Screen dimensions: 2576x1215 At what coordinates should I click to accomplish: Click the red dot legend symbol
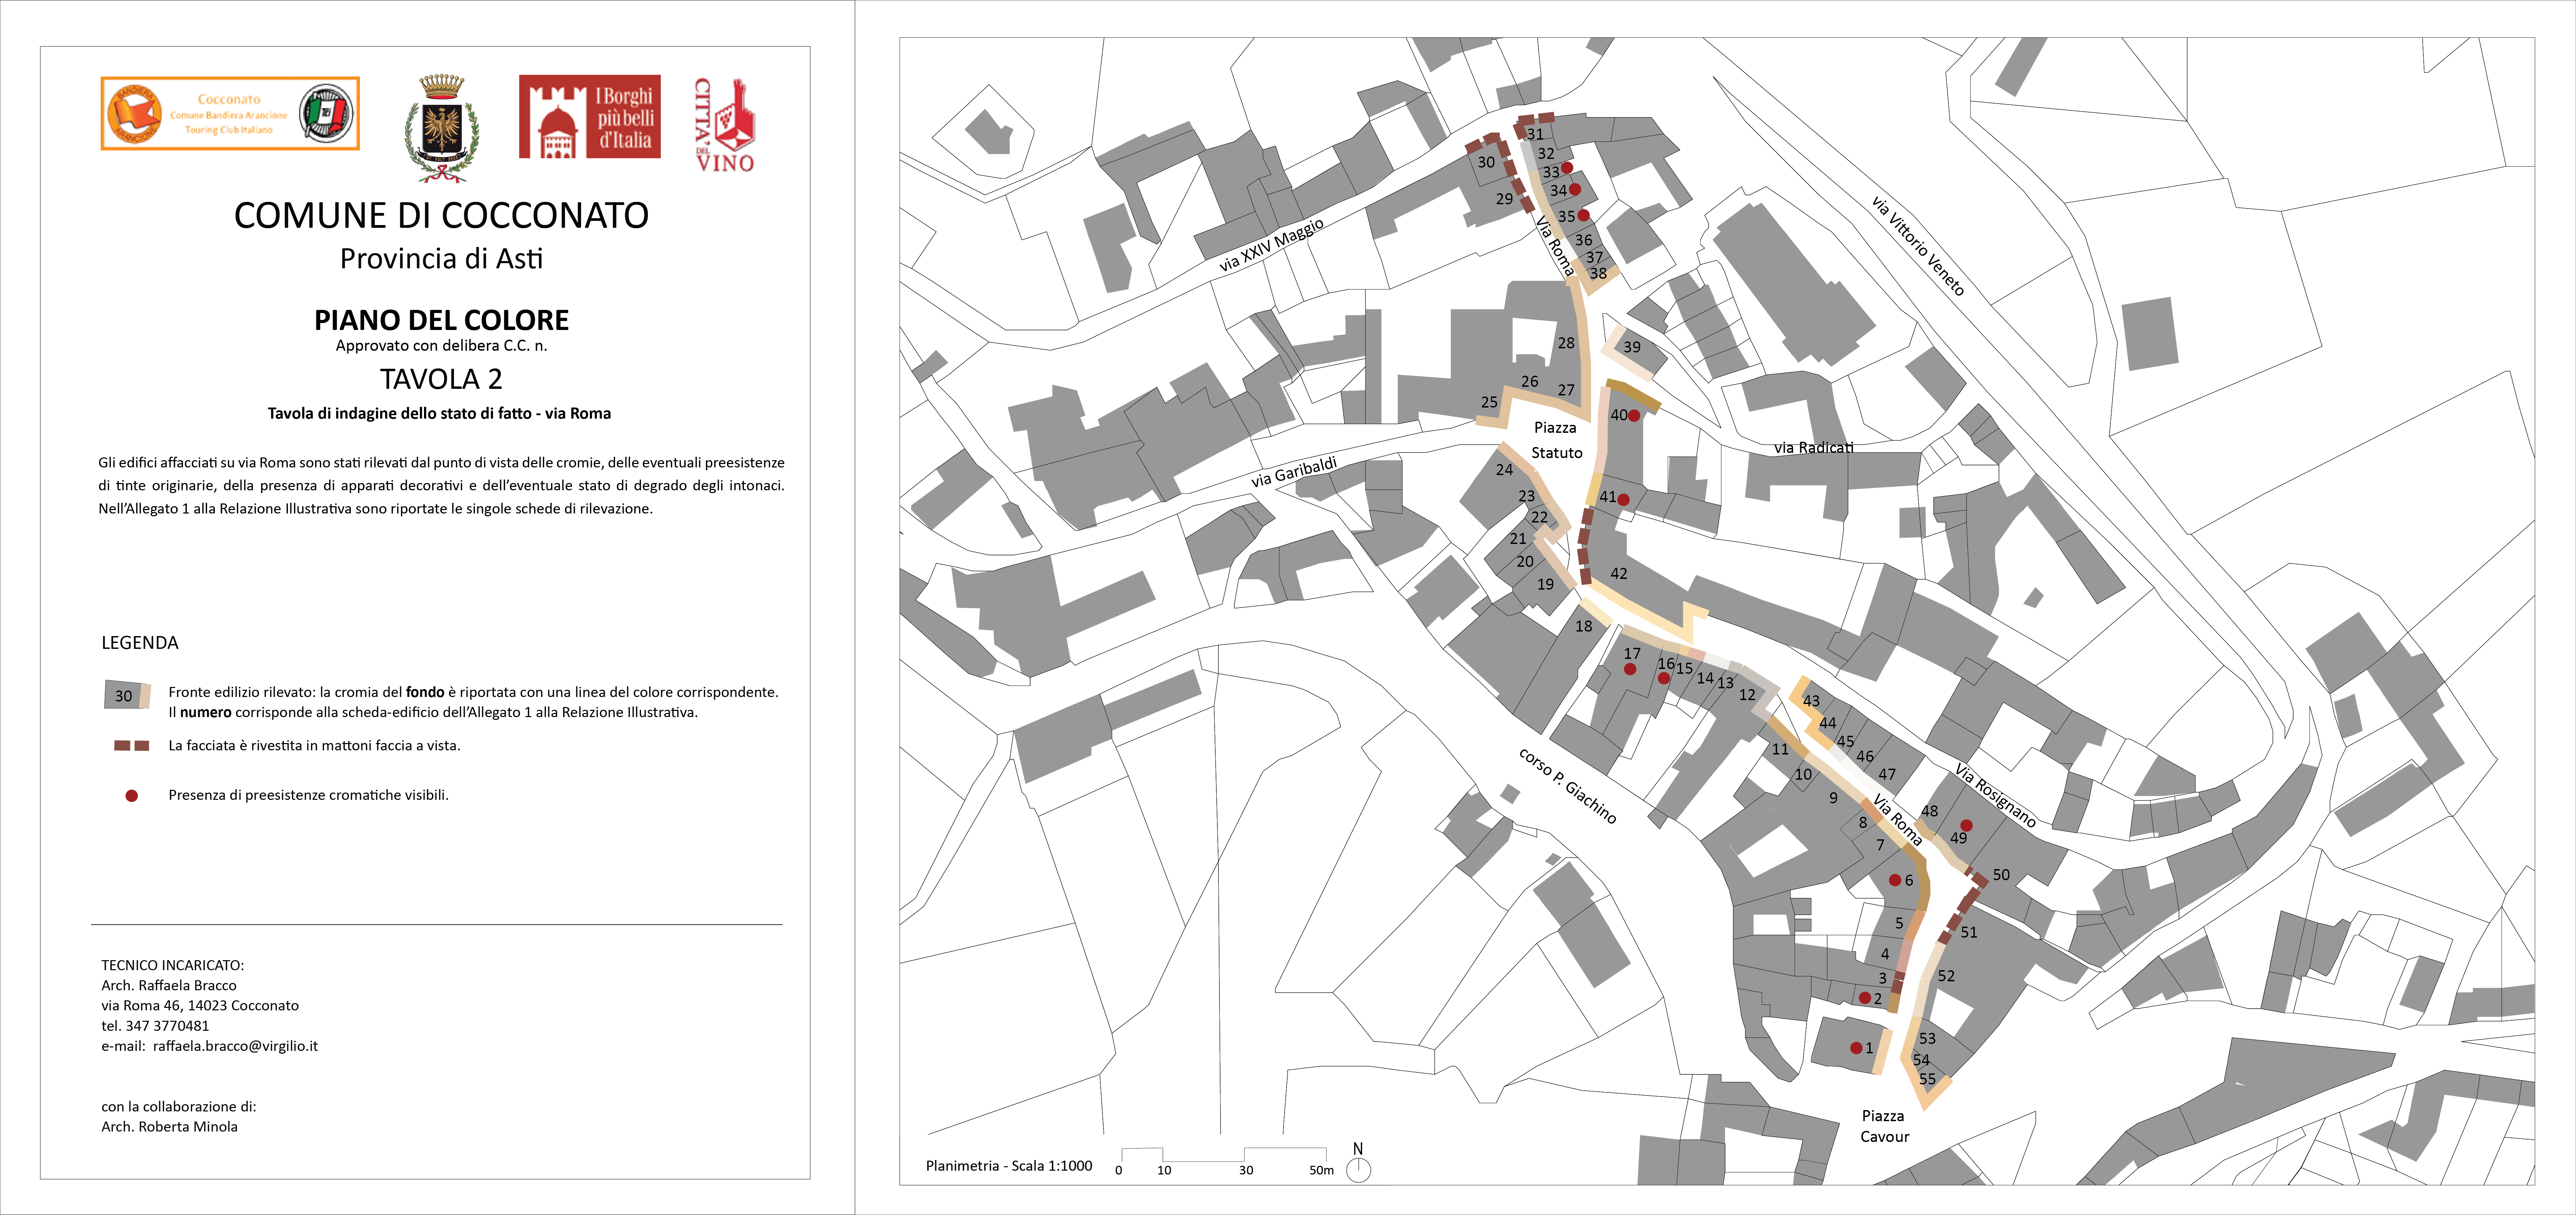pyautogui.click(x=131, y=796)
